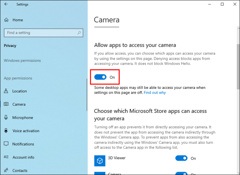Viewport: 240px width, 175px height.
Task: Click the Windows permissions heading
Action: point(22,61)
